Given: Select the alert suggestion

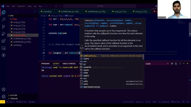Looking at the screenshot, I should pos(111,59).
